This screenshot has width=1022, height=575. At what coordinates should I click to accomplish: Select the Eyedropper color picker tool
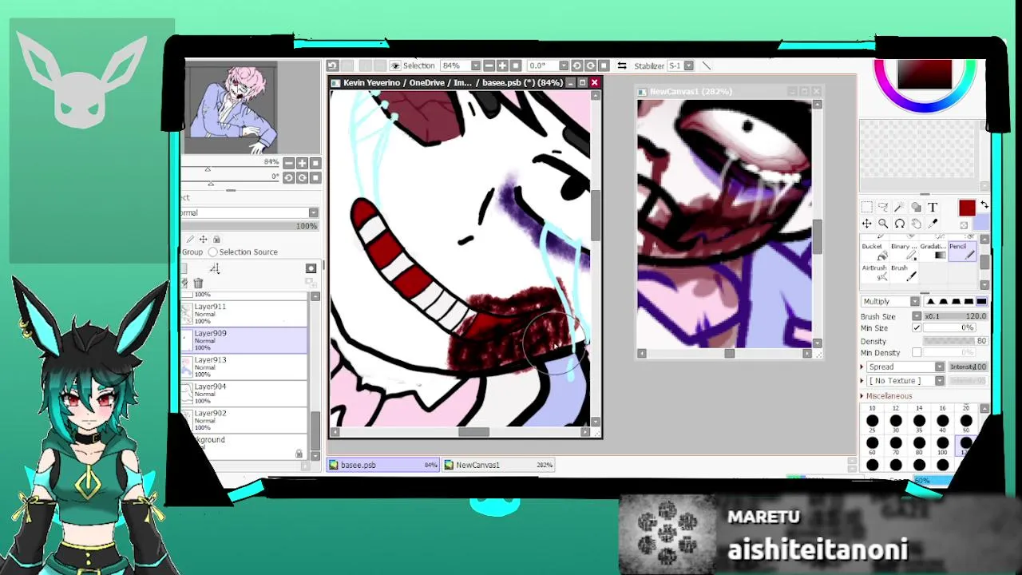(x=933, y=224)
